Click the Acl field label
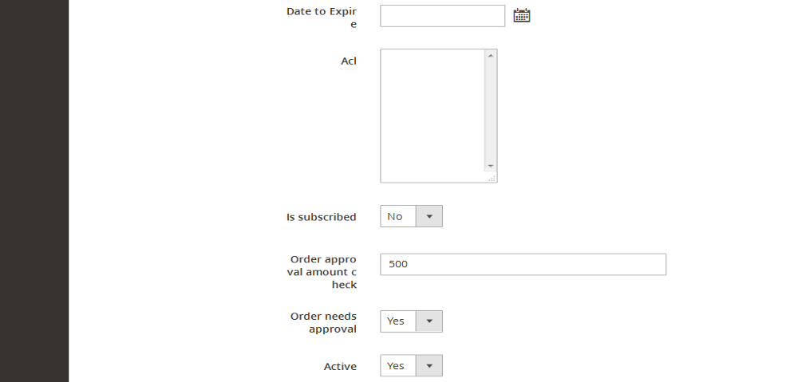 (x=349, y=61)
